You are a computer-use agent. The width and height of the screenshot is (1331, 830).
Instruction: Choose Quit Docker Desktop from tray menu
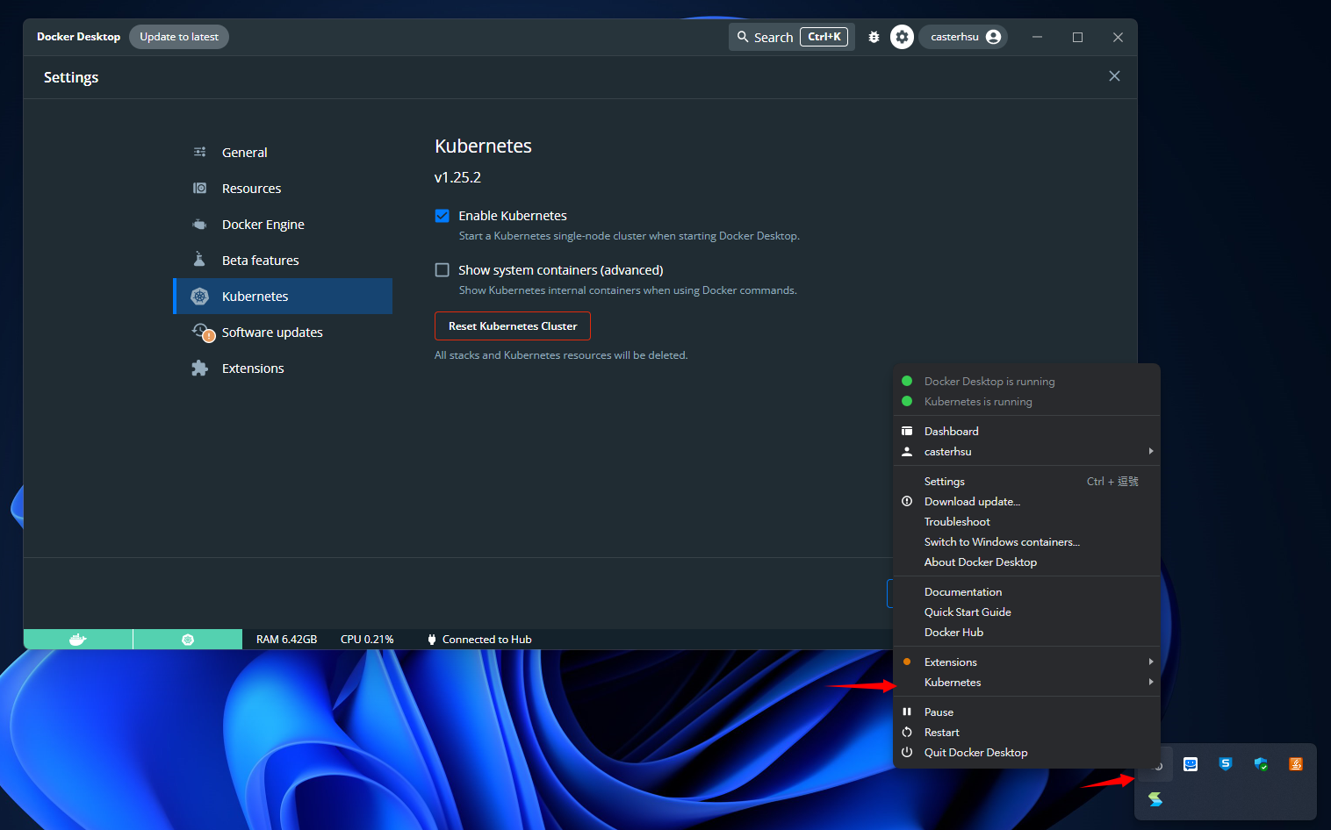pos(975,753)
